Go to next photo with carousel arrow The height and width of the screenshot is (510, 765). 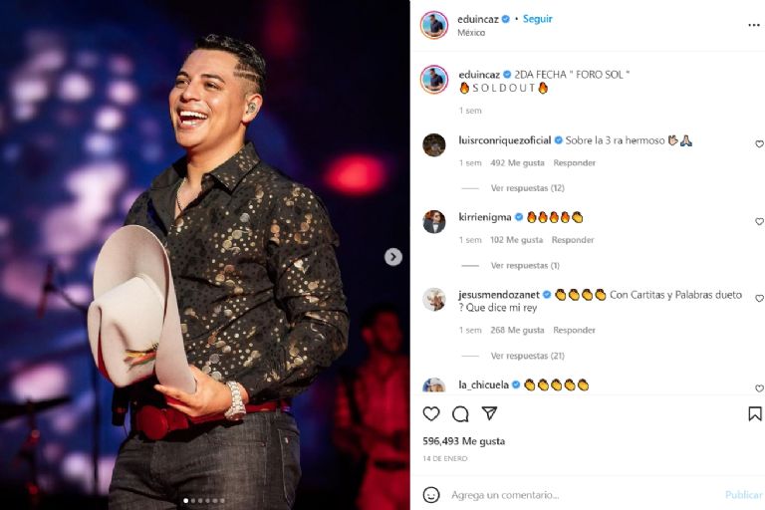pos(393,257)
